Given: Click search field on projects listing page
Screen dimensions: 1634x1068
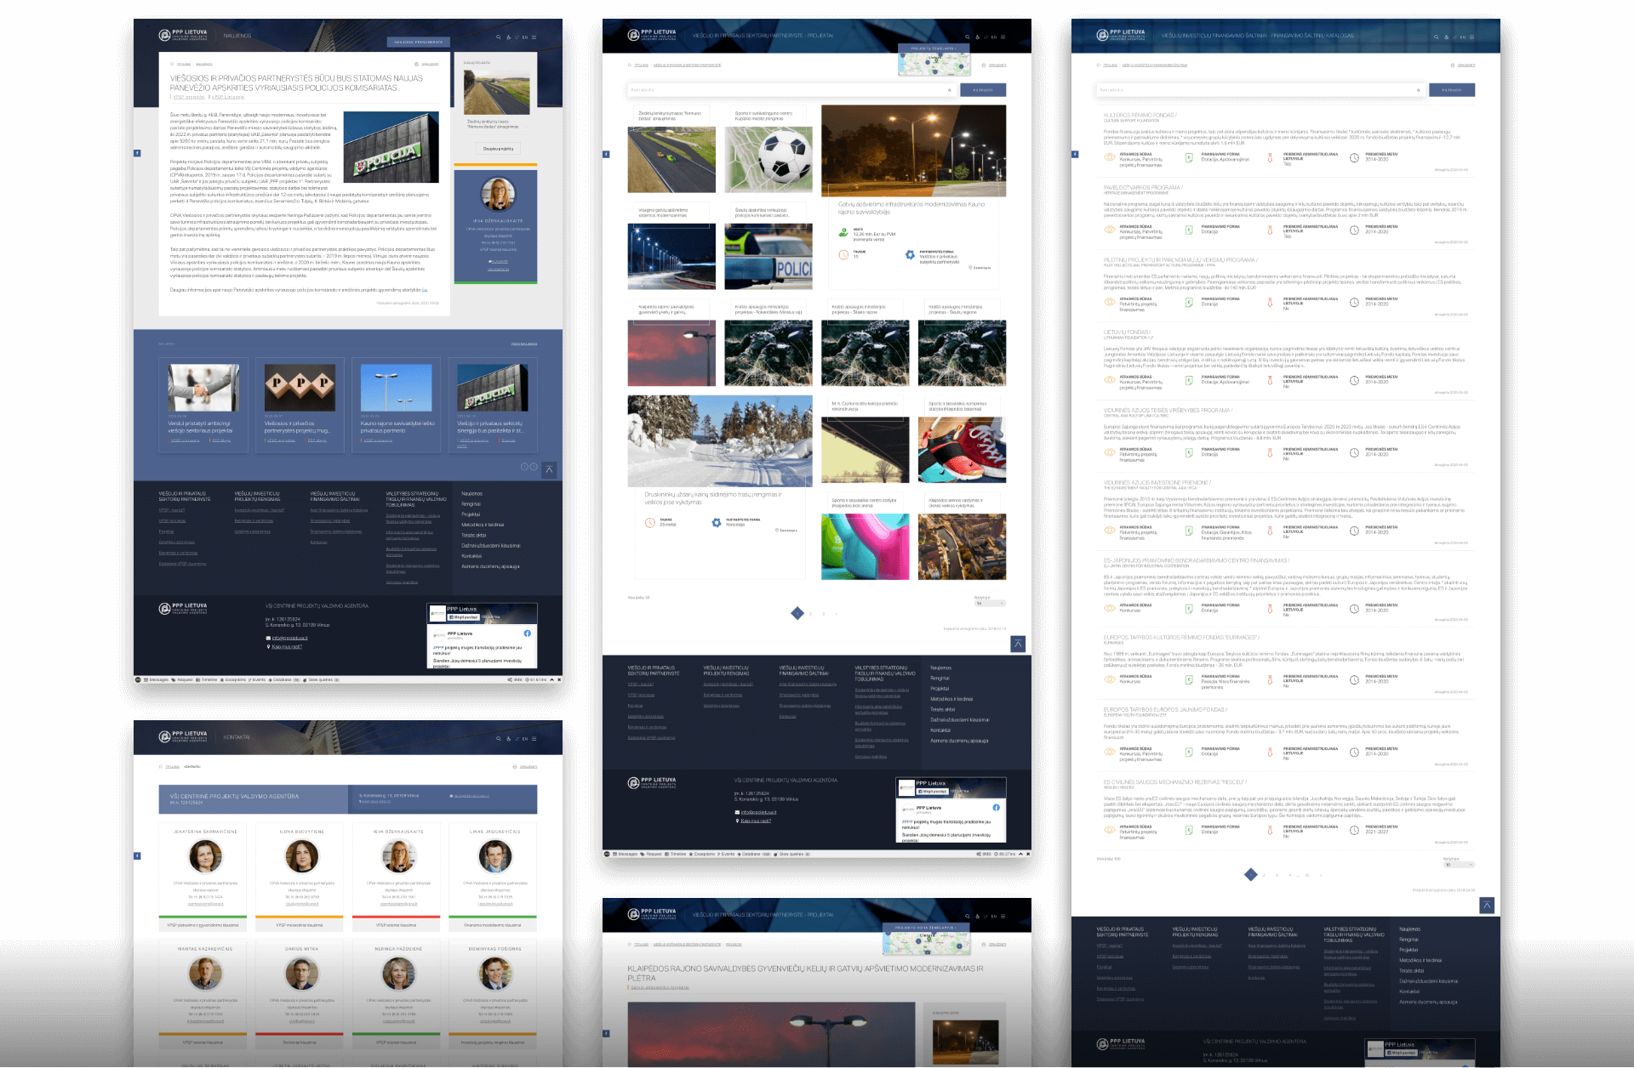Looking at the screenshot, I should coord(791,89).
